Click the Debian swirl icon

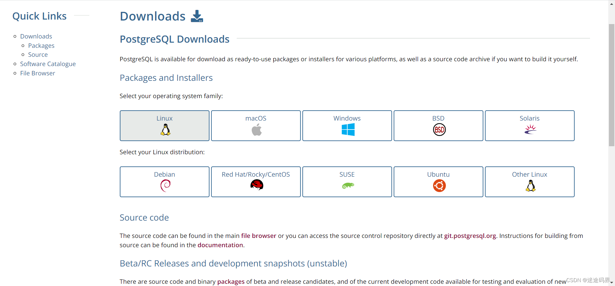pos(165,186)
